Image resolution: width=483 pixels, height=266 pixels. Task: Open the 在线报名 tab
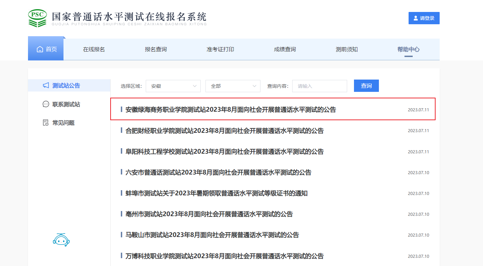94,50
